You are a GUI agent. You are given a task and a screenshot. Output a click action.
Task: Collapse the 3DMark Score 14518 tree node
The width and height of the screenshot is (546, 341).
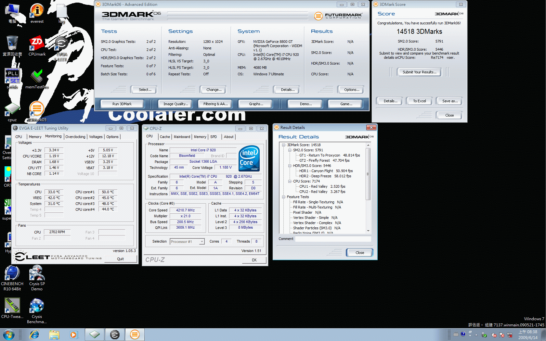pyautogui.click(x=283, y=145)
